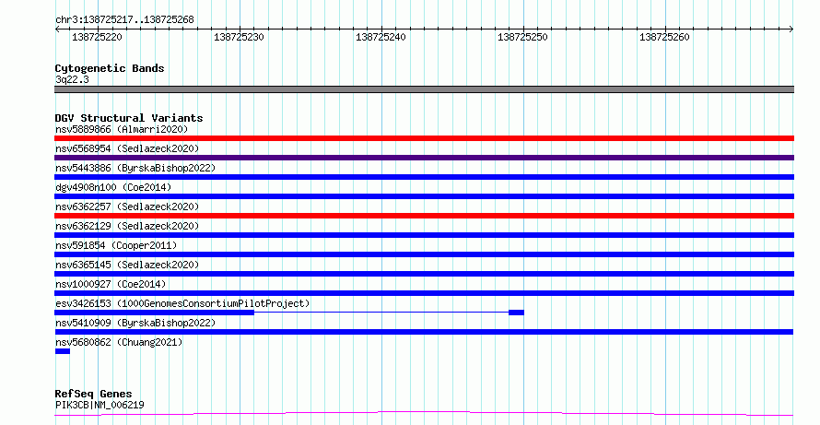
Task: Click the thick left segment of esv3426153
Action: 154,313
